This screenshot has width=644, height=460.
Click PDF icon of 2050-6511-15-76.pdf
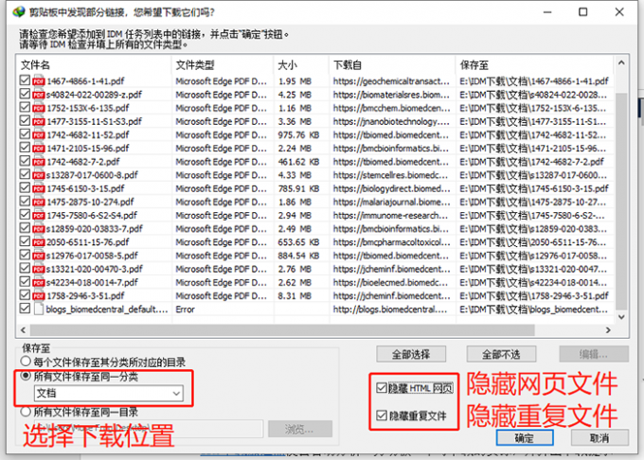click(39, 242)
